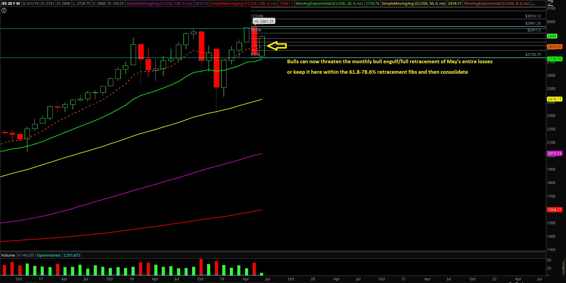Click the C: 2888 close value

click(x=99, y=4)
